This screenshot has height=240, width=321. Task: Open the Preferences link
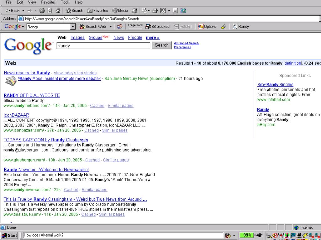point(182,47)
